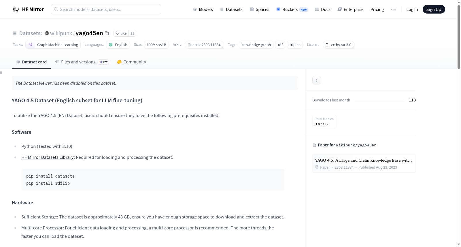Click the Software heading
Image resolution: width=461 pixels, height=247 pixels.
coord(21,132)
